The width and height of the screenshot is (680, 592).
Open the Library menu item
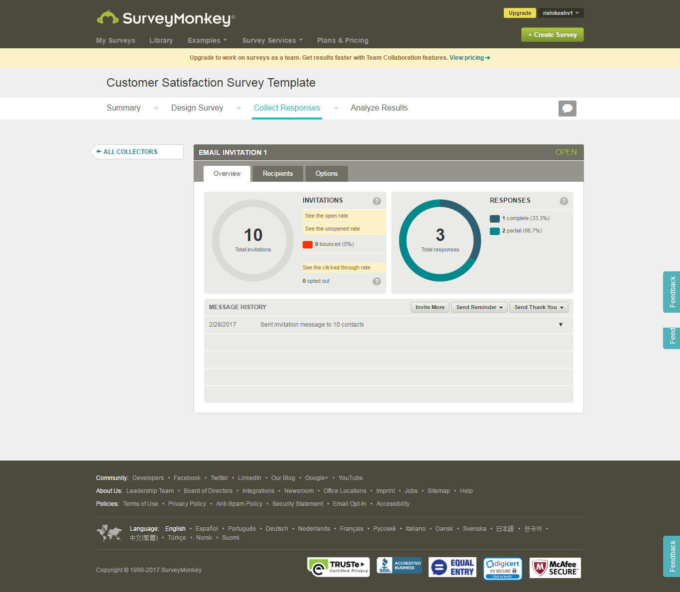pos(161,40)
